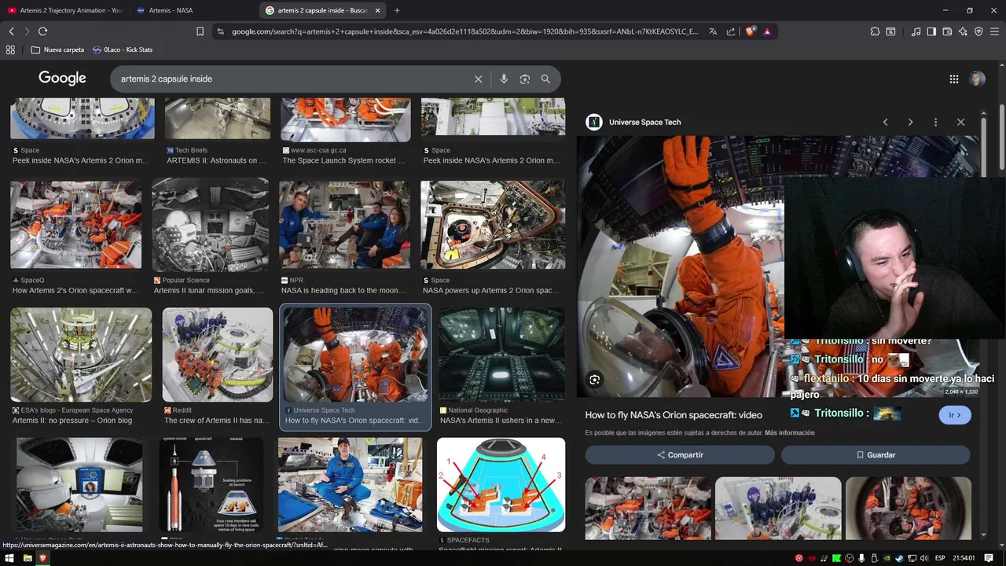Image resolution: width=1006 pixels, height=566 pixels.
Task: Submit search with magnifying glass icon
Action: (x=545, y=79)
